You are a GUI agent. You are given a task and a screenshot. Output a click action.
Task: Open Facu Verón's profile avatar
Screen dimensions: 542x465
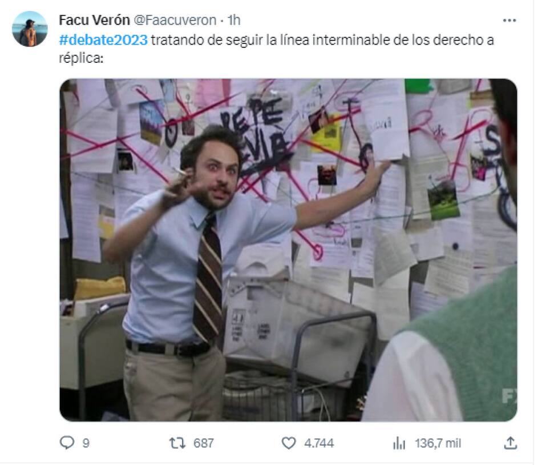[30, 29]
